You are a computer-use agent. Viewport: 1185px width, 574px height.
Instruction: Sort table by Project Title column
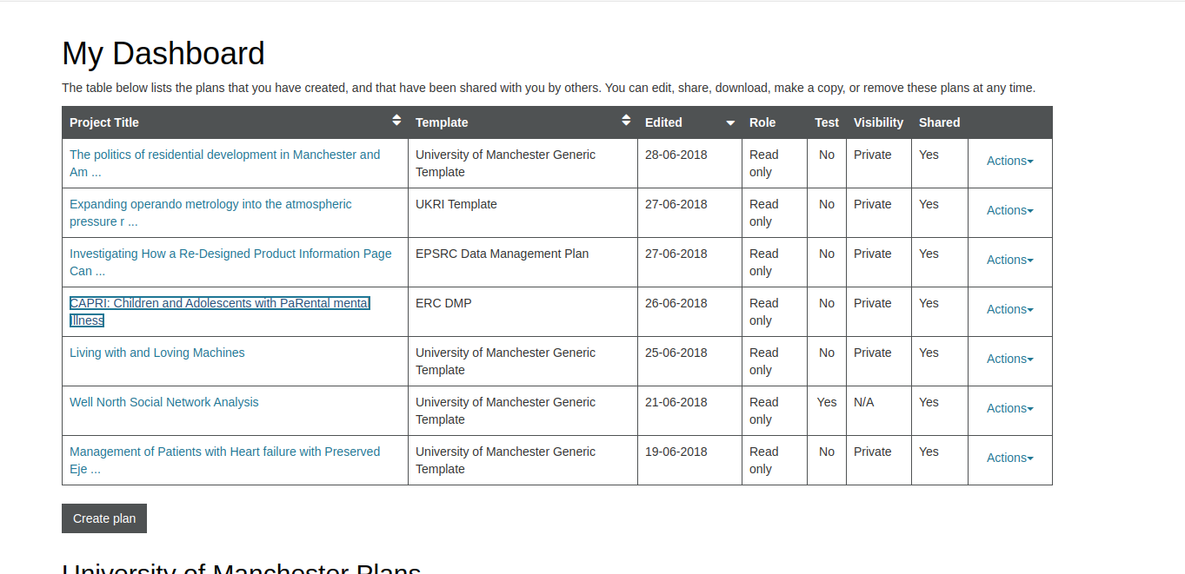396,122
